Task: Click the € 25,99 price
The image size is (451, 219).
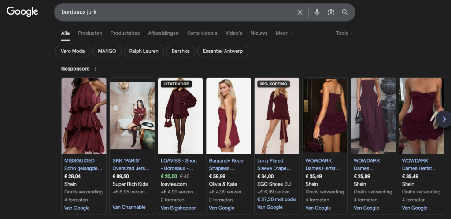Action: (x=362, y=176)
